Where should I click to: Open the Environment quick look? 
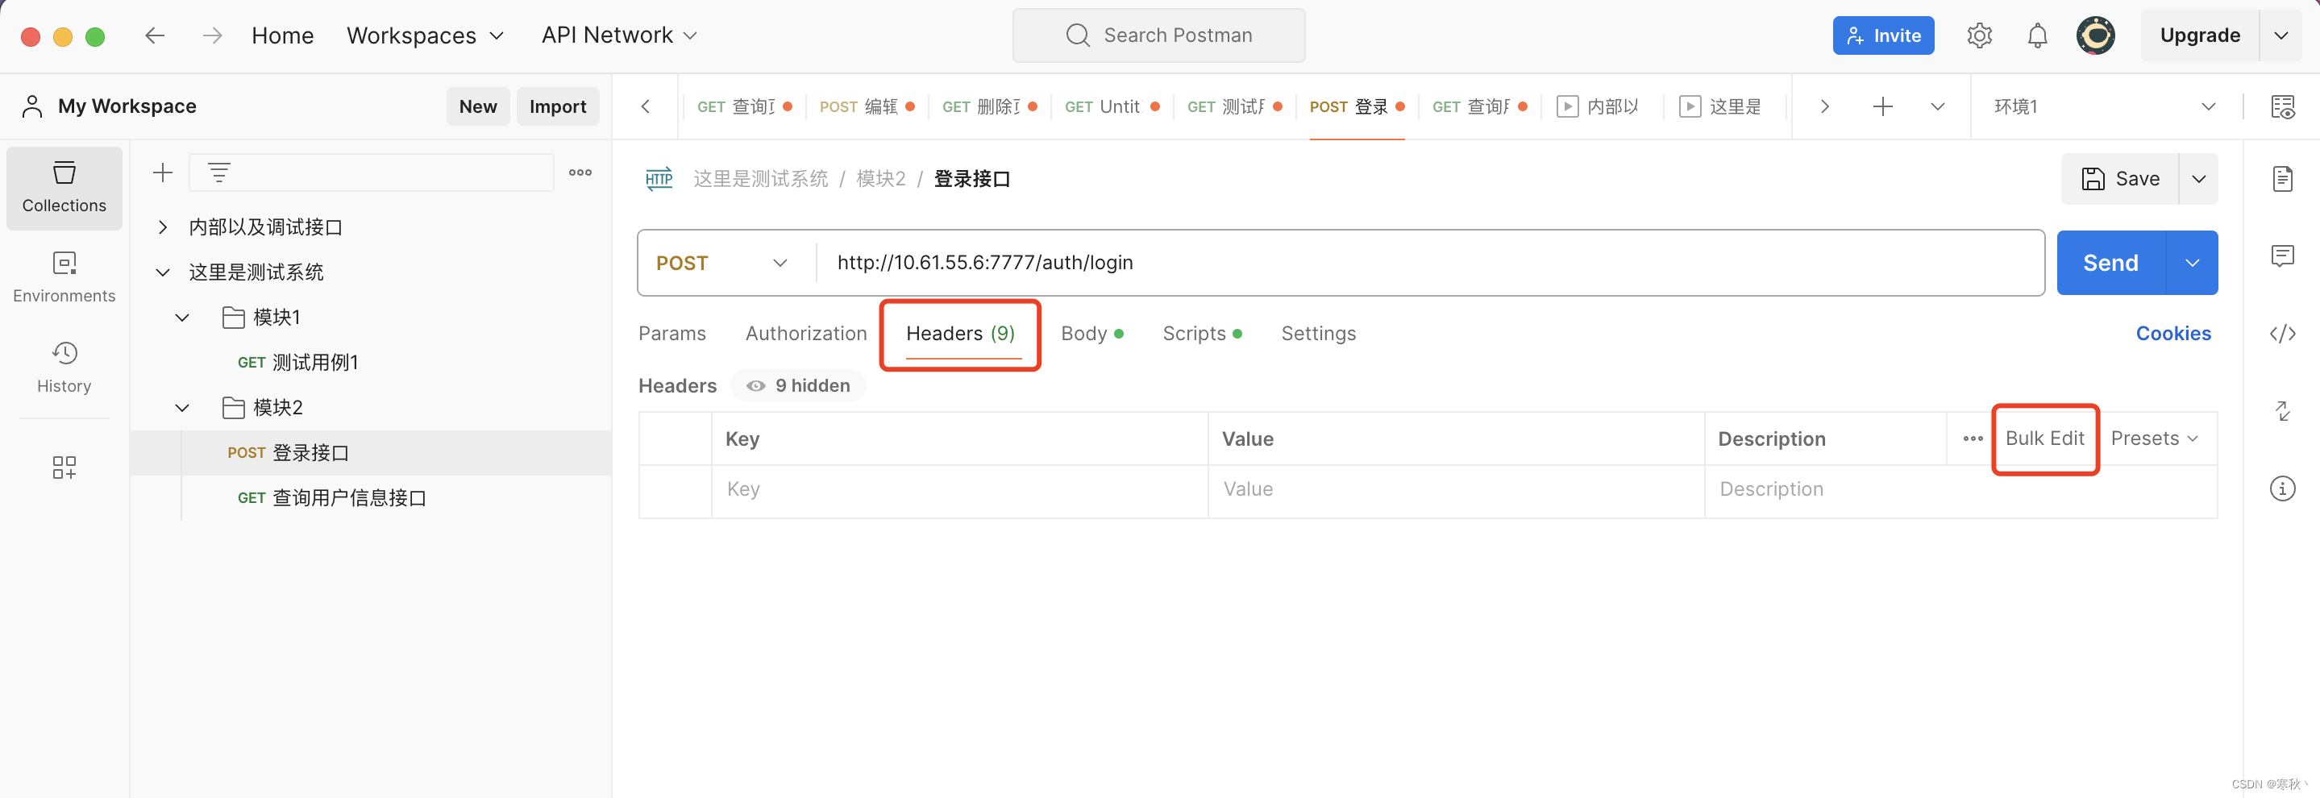[x=2285, y=106]
